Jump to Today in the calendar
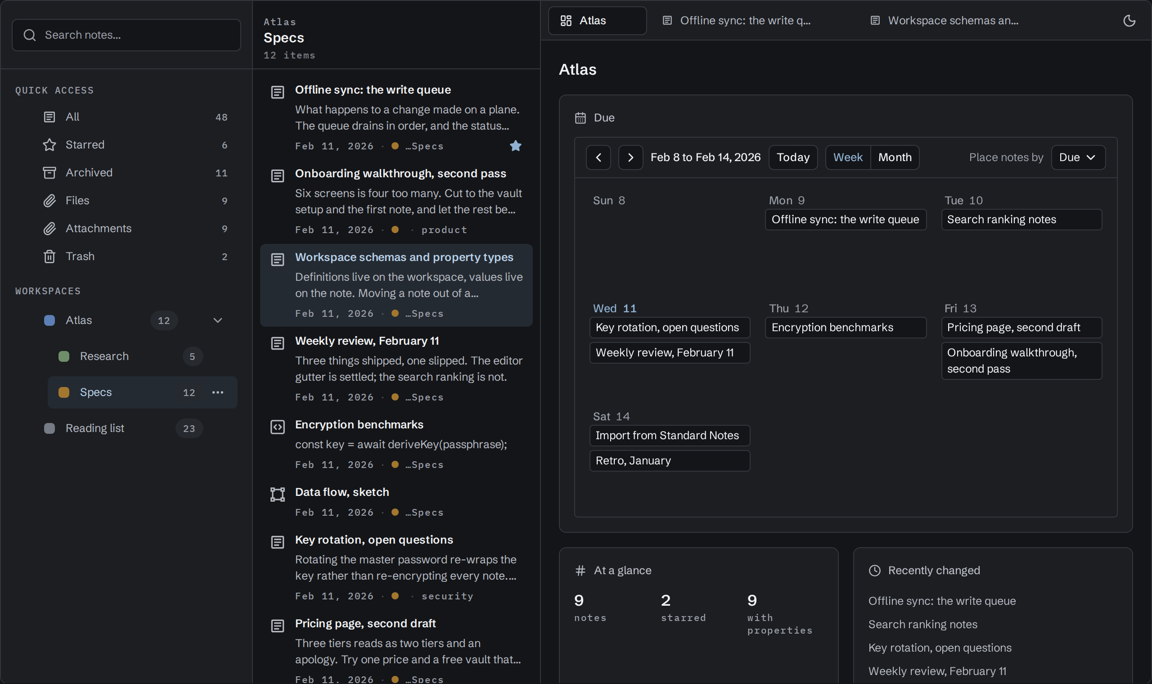This screenshot has height=684, width=1152. pos(792,157)
